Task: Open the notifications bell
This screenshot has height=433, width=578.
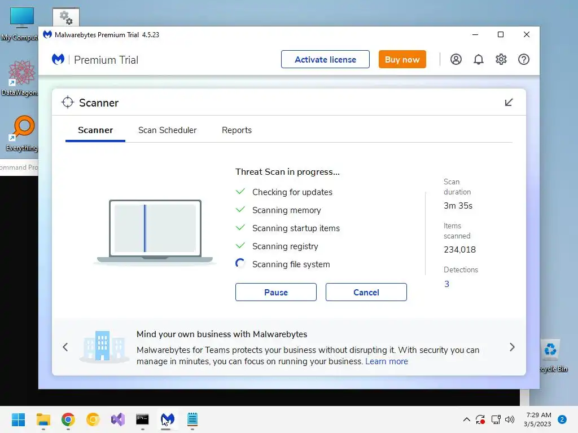Action: 478,59
